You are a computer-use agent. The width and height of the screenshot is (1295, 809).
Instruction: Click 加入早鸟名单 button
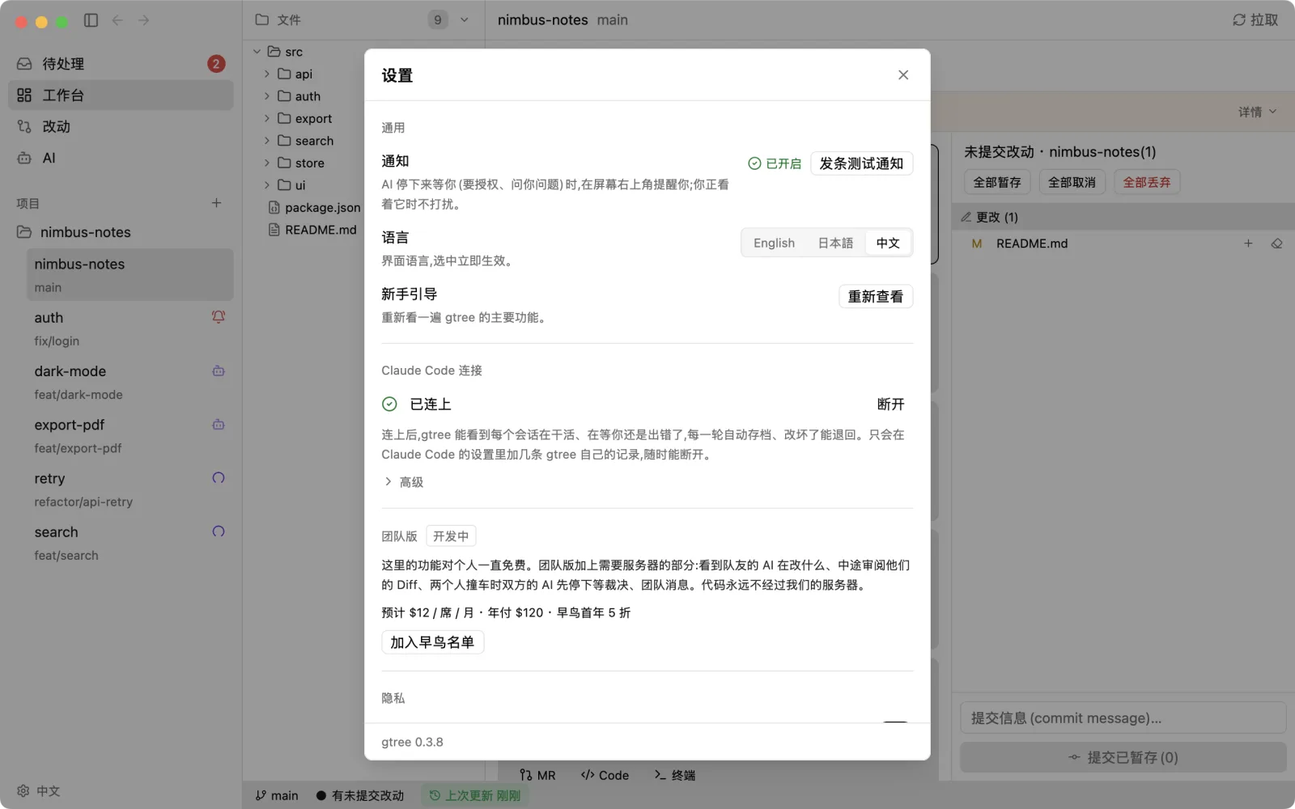coord(432,642)
